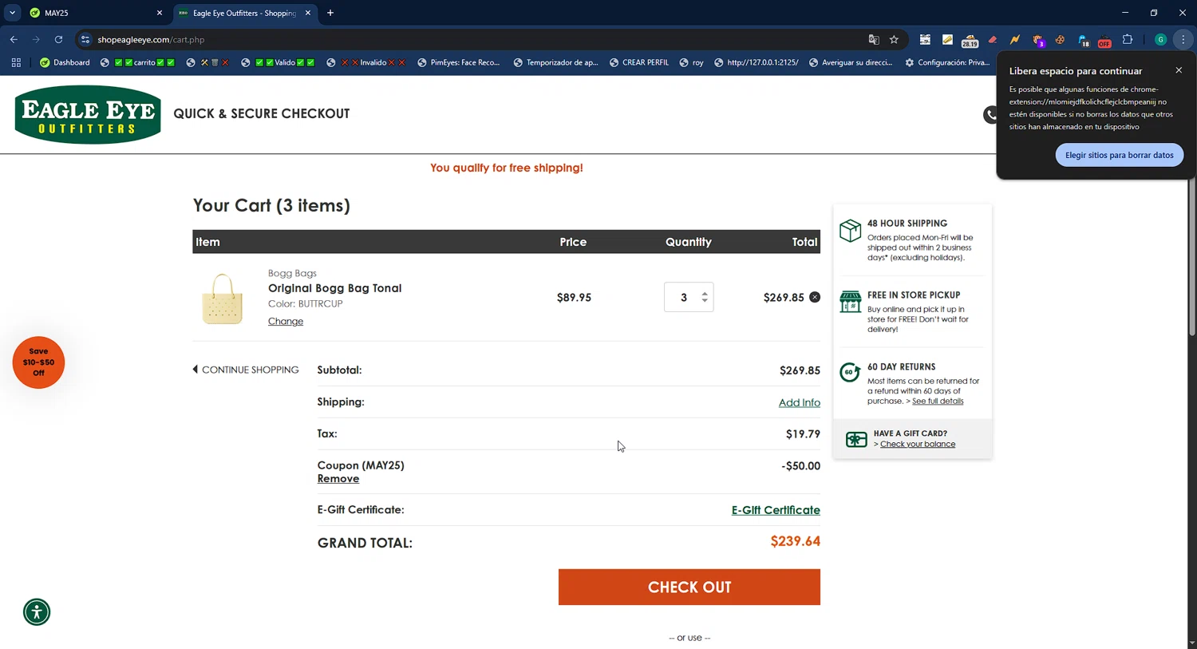Click the Change link under Bogg Bag
The height and width of the screenshot is (649, 1197).
(x=286, y=321)
